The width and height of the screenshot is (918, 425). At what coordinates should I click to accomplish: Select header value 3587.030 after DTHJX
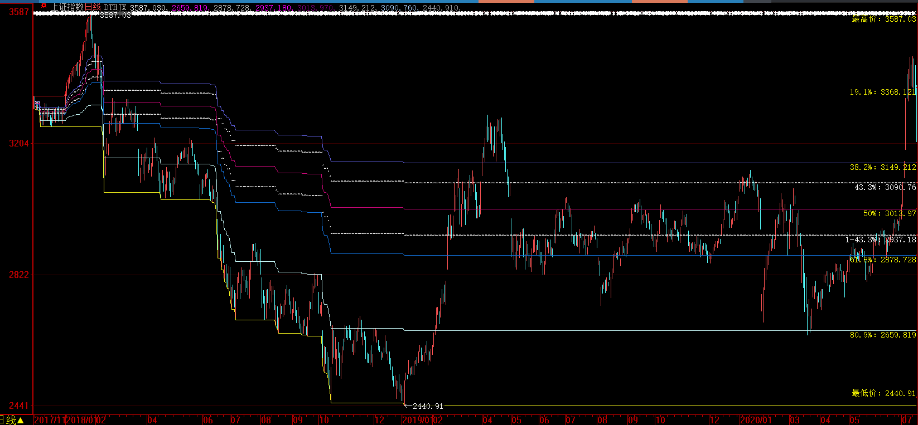coord(148,8)
